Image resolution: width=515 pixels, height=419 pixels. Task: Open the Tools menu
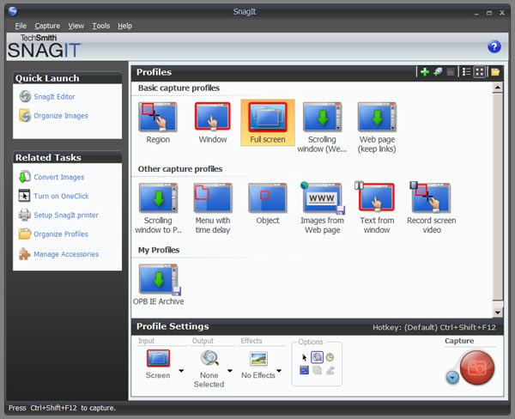[x=100, y=26]
